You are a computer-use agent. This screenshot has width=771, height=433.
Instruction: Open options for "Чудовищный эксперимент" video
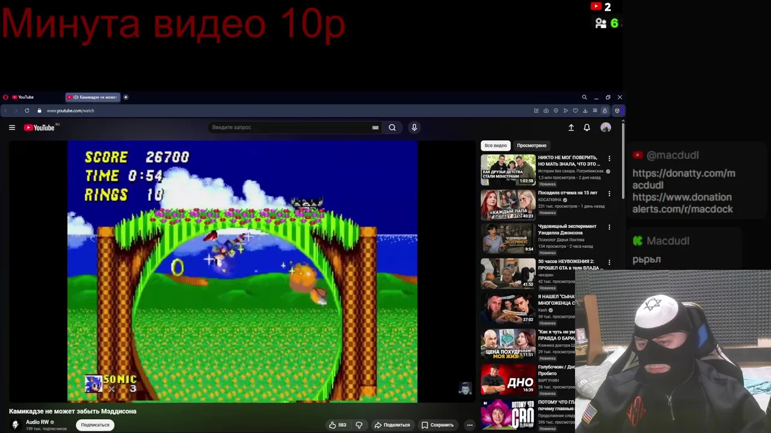[609, 227]
